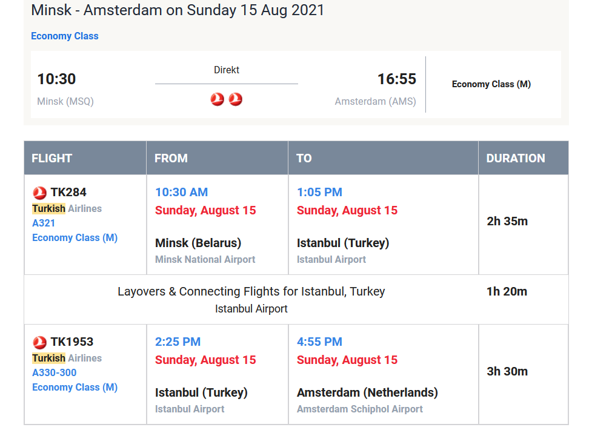Image resolution: width=592 pixels, height=433 pixels.
Task: Click Economy Class (M) under TK1953
Action: [x=75, y=388]
